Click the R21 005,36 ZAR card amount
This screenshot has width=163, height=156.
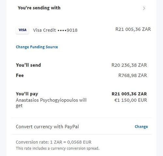(x=133, y=29)
